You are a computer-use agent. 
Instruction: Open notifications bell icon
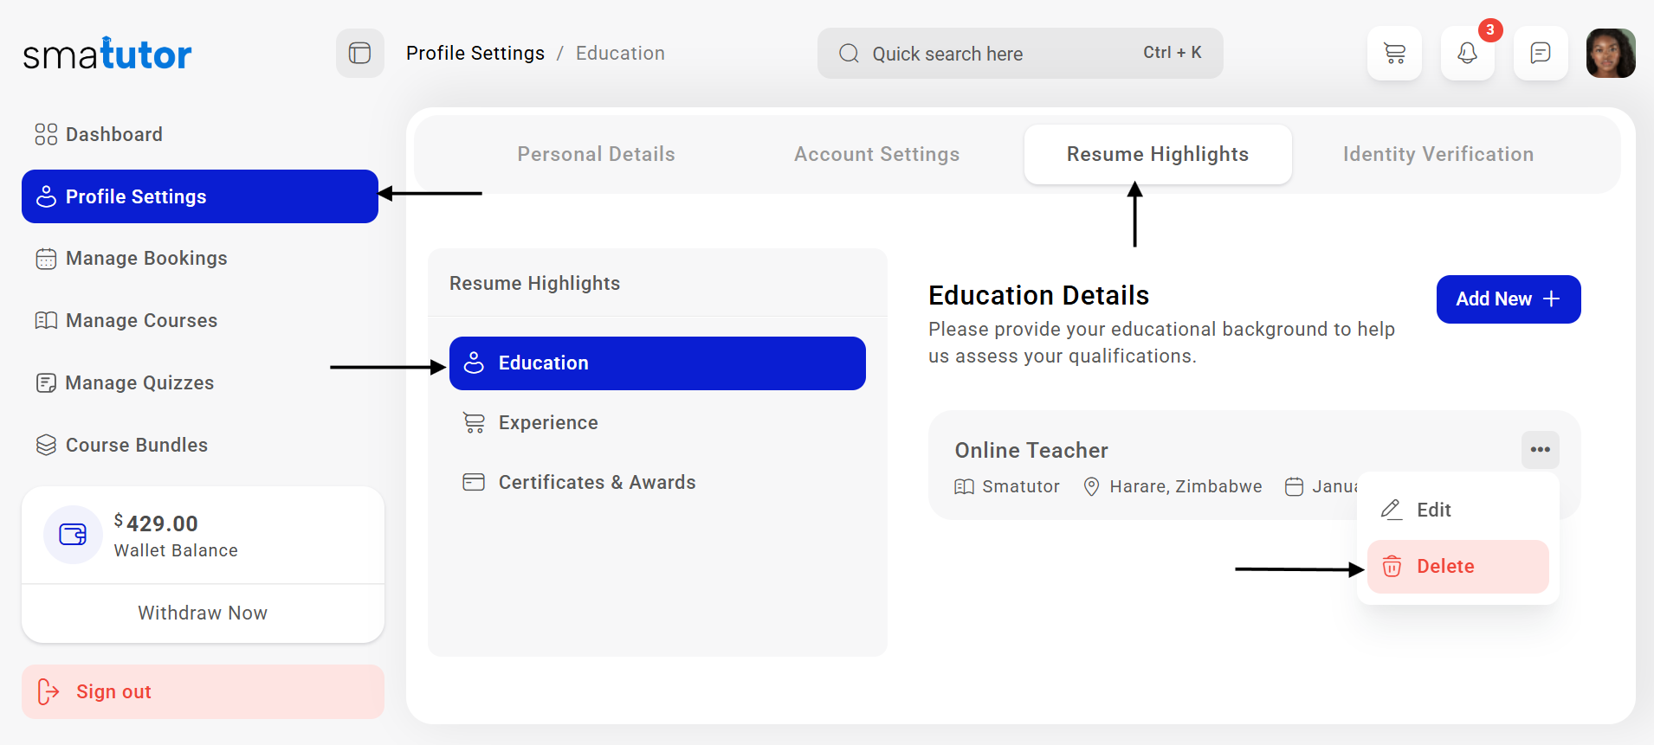click(1467, 54)
